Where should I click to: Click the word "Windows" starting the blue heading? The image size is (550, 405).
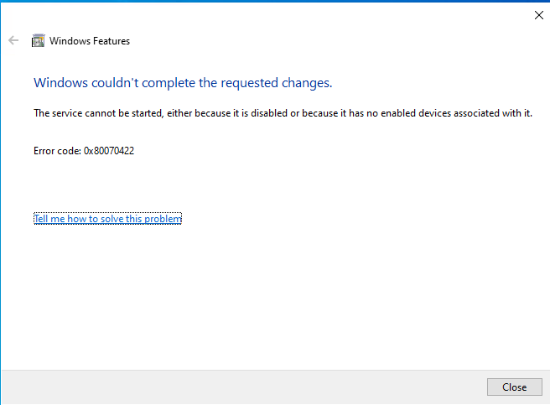tap(60, 82)
